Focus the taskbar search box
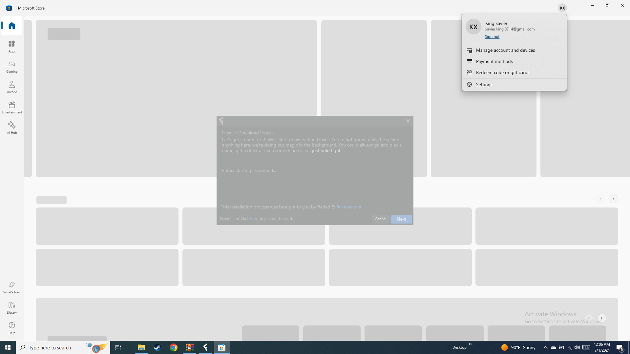This screenshot has width=630, height=354. (63, 347)
